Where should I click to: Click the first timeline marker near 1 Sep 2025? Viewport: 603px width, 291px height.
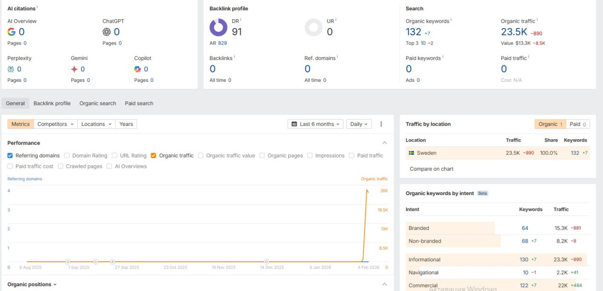tap(68, 261)
